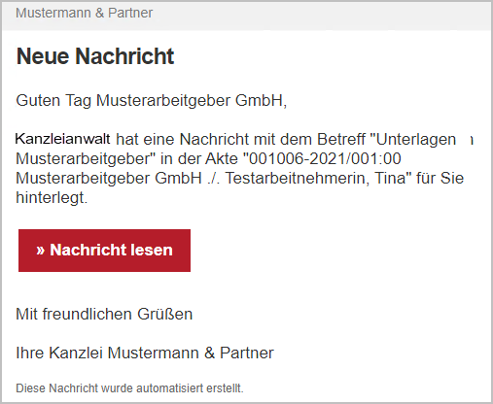Screen dimensions: 493x404
Task: Click the » chevron inside the red button
Action: point(40,251)
